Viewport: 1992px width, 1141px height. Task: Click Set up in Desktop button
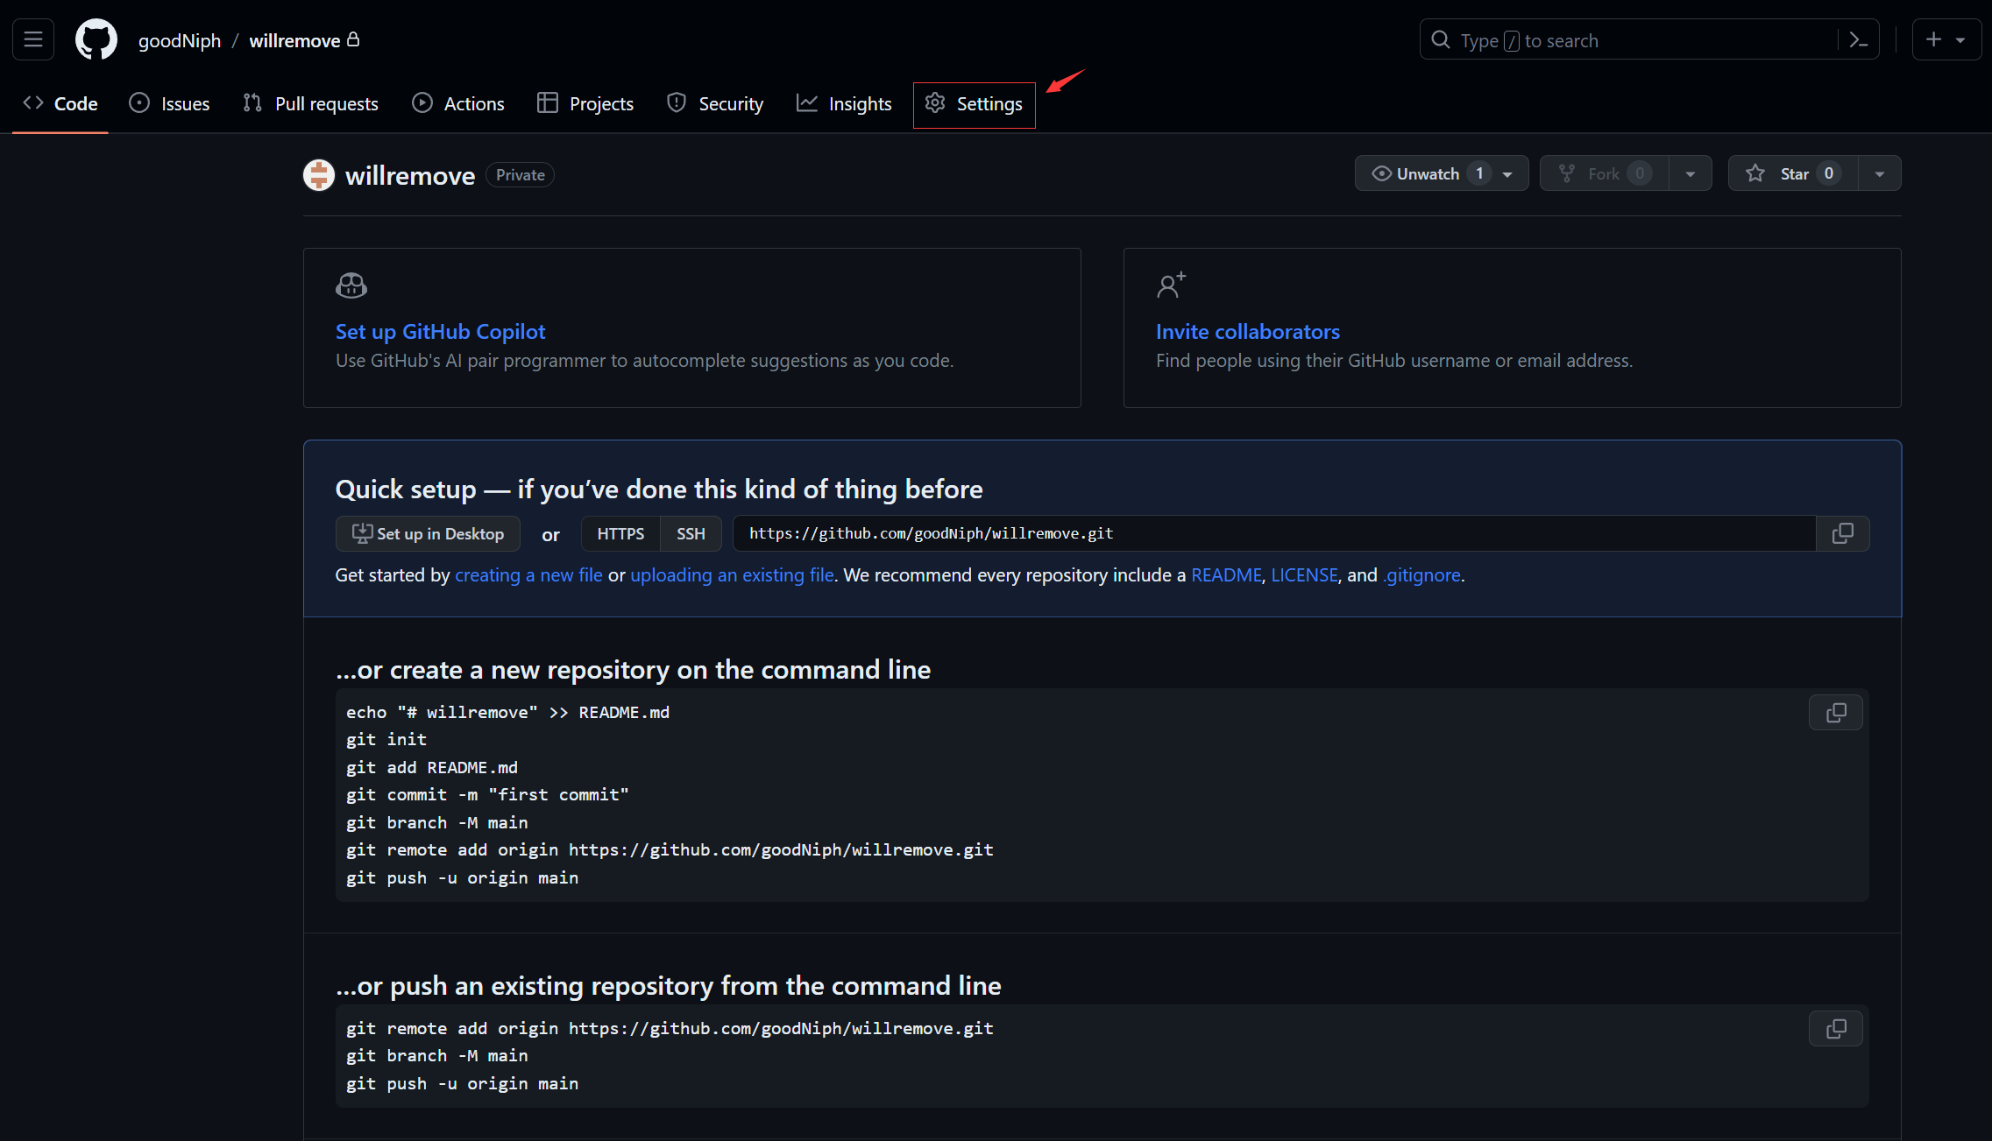428,533
